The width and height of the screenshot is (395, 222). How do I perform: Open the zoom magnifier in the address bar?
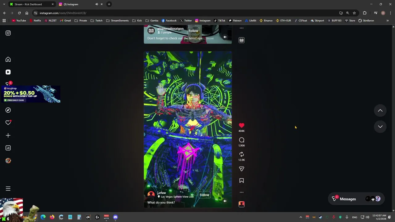(347, 13)
